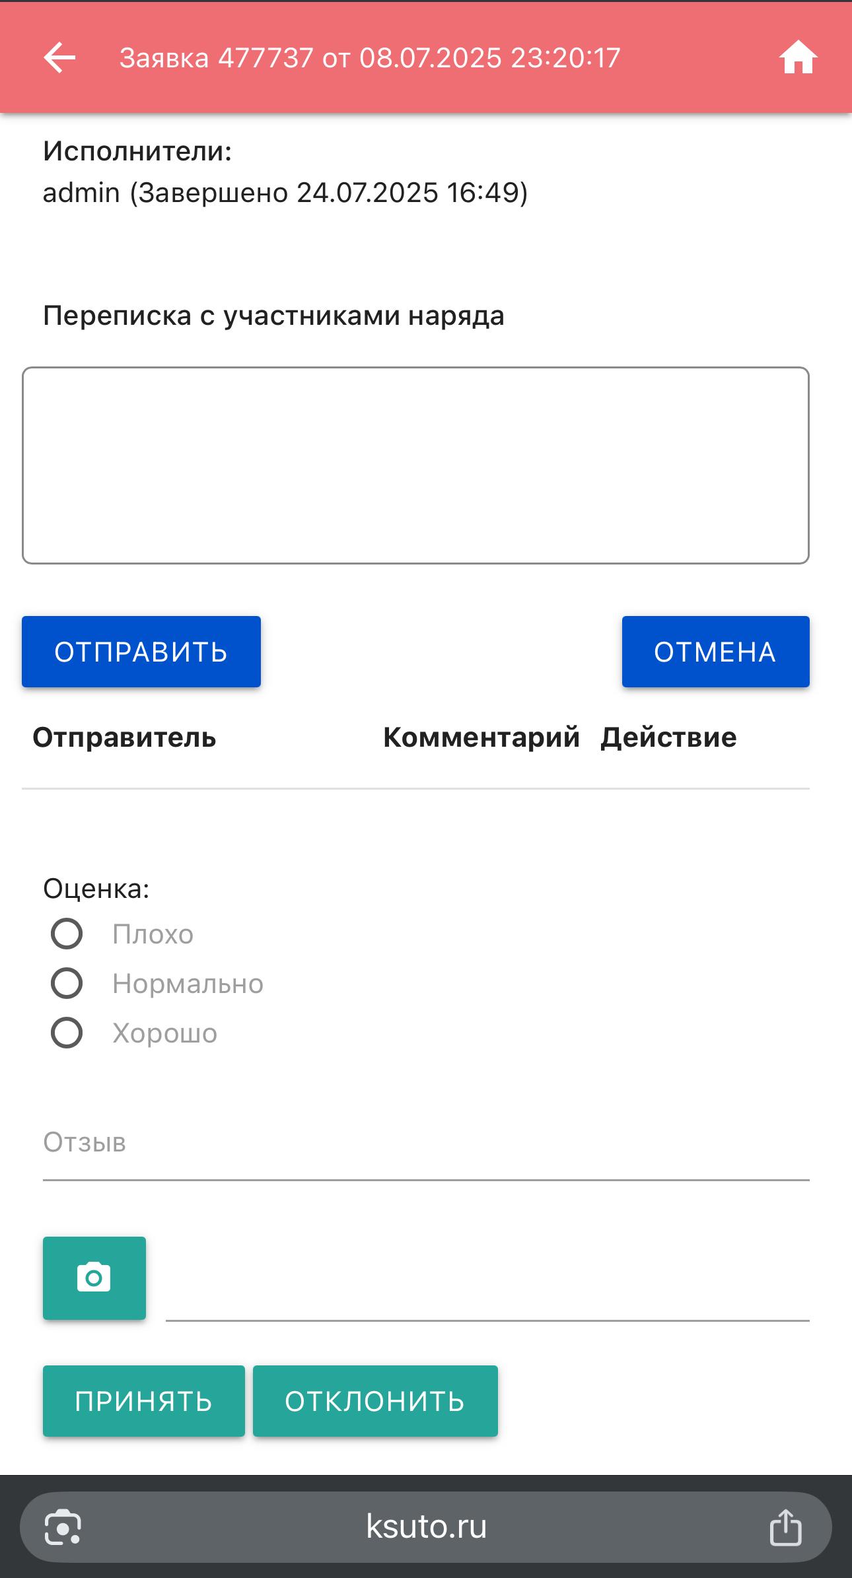Click the "Комментарий" column header
Screen dimensions: 852x1578
[x=481, y=738]
